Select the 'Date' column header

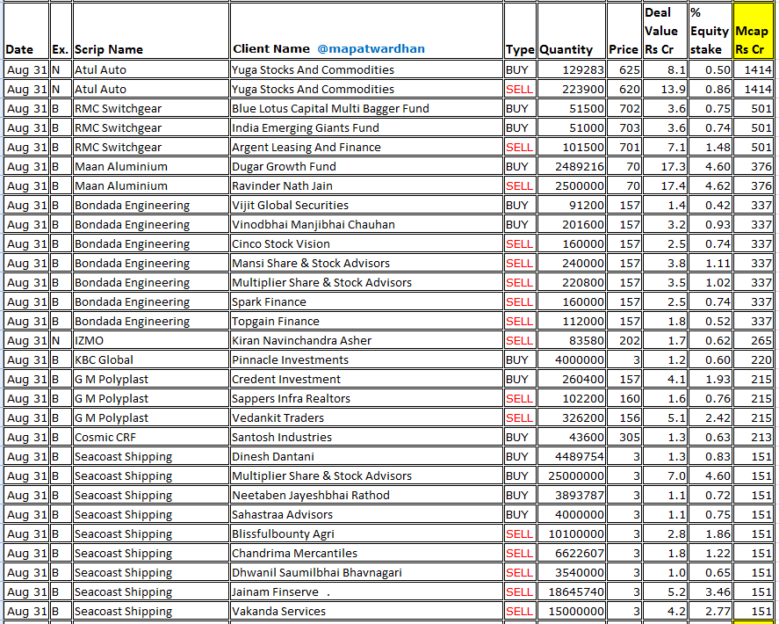[26, 31]
